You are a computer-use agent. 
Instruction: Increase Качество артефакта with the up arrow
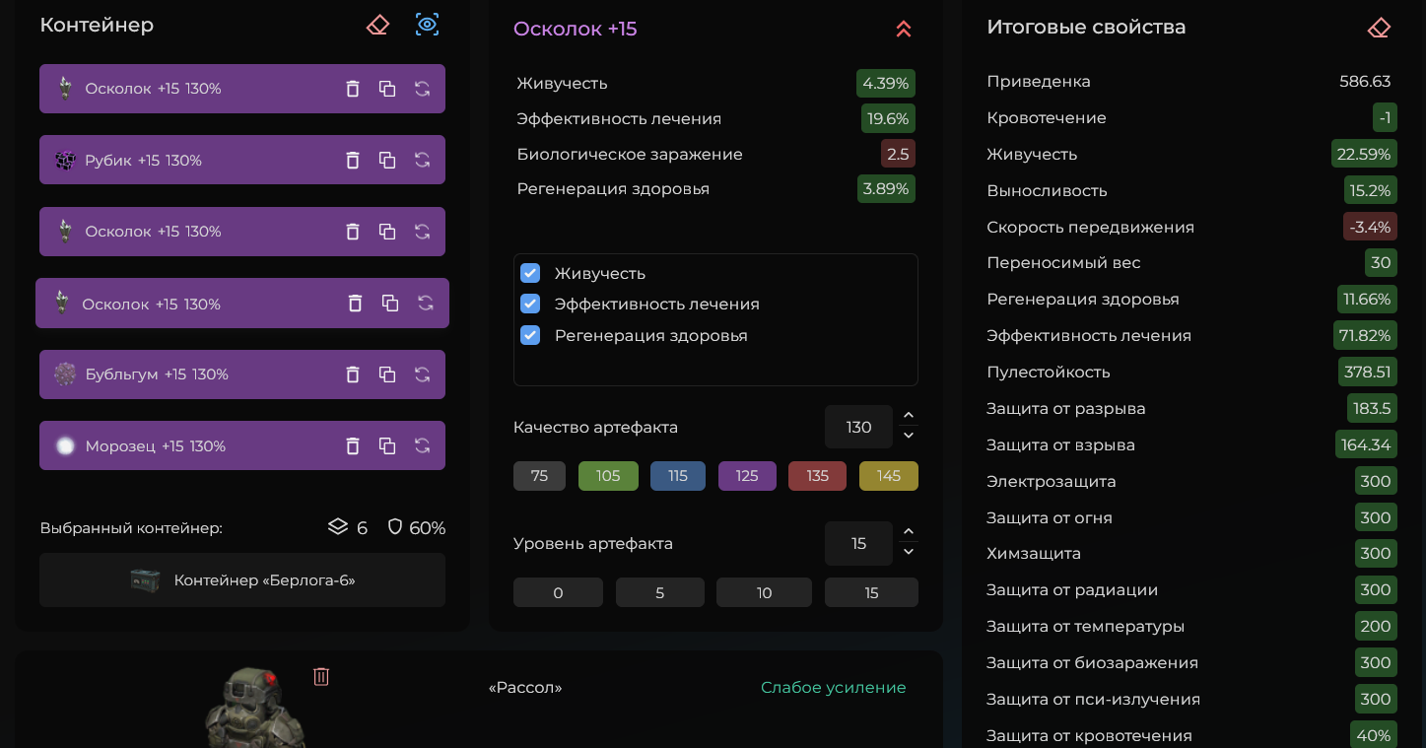909,416
